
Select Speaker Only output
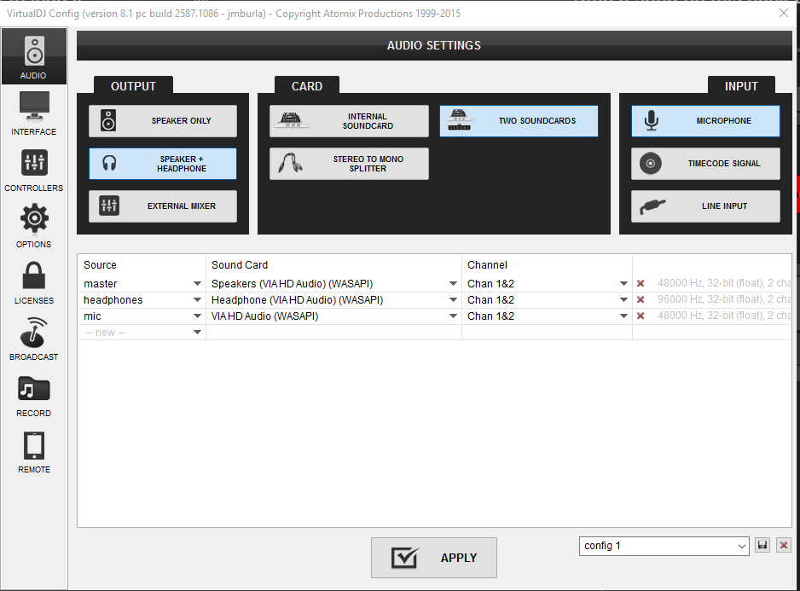(x=163, y=121)
